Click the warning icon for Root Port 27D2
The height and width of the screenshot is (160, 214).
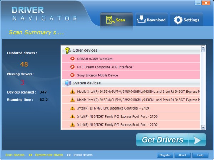click(x=72, y=124)
